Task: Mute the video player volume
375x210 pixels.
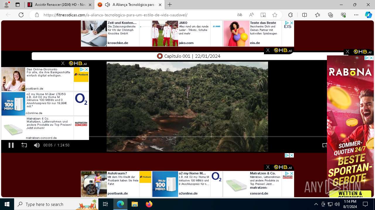Action: 37,145
